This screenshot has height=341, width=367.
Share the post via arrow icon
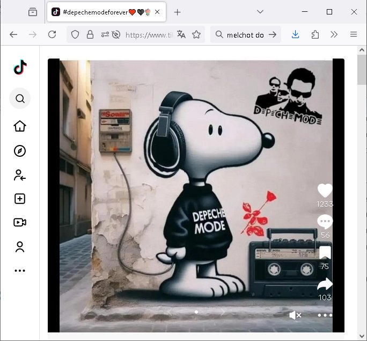[x=325, y=284]
